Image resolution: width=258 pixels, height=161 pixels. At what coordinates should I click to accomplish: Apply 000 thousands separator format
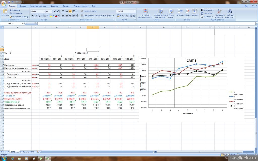tap(127, 16)
